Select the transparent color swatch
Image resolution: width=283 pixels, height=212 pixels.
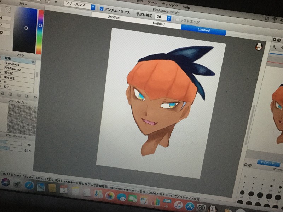pos(7,10)
